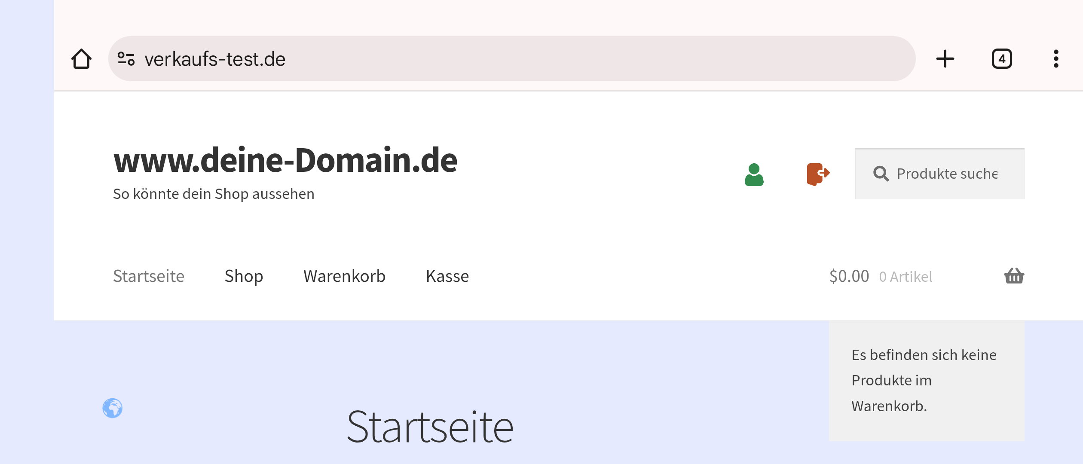The height and width of the screenshot is (464, 1083).
Task: Click the orange logout icon
Action: click(818, 174)
